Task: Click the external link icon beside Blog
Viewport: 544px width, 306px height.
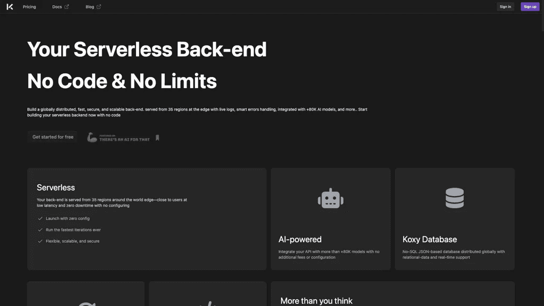Action: coord(99,6)
